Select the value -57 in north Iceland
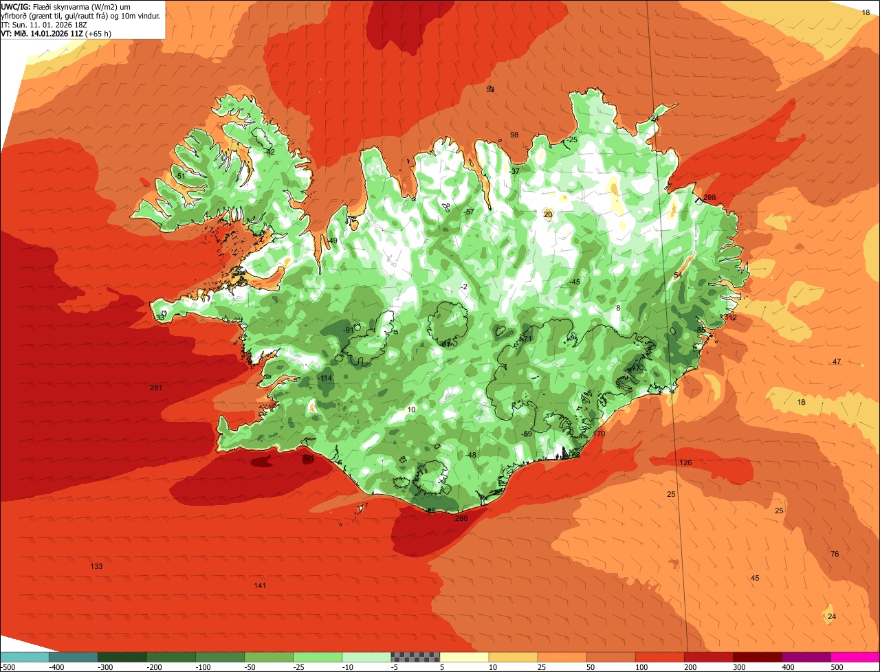The image size is (880, 672). (469, 212)
